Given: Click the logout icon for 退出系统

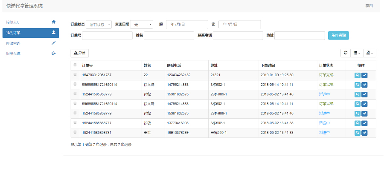Looking at the screenshot, I should (x=53, y=54).
